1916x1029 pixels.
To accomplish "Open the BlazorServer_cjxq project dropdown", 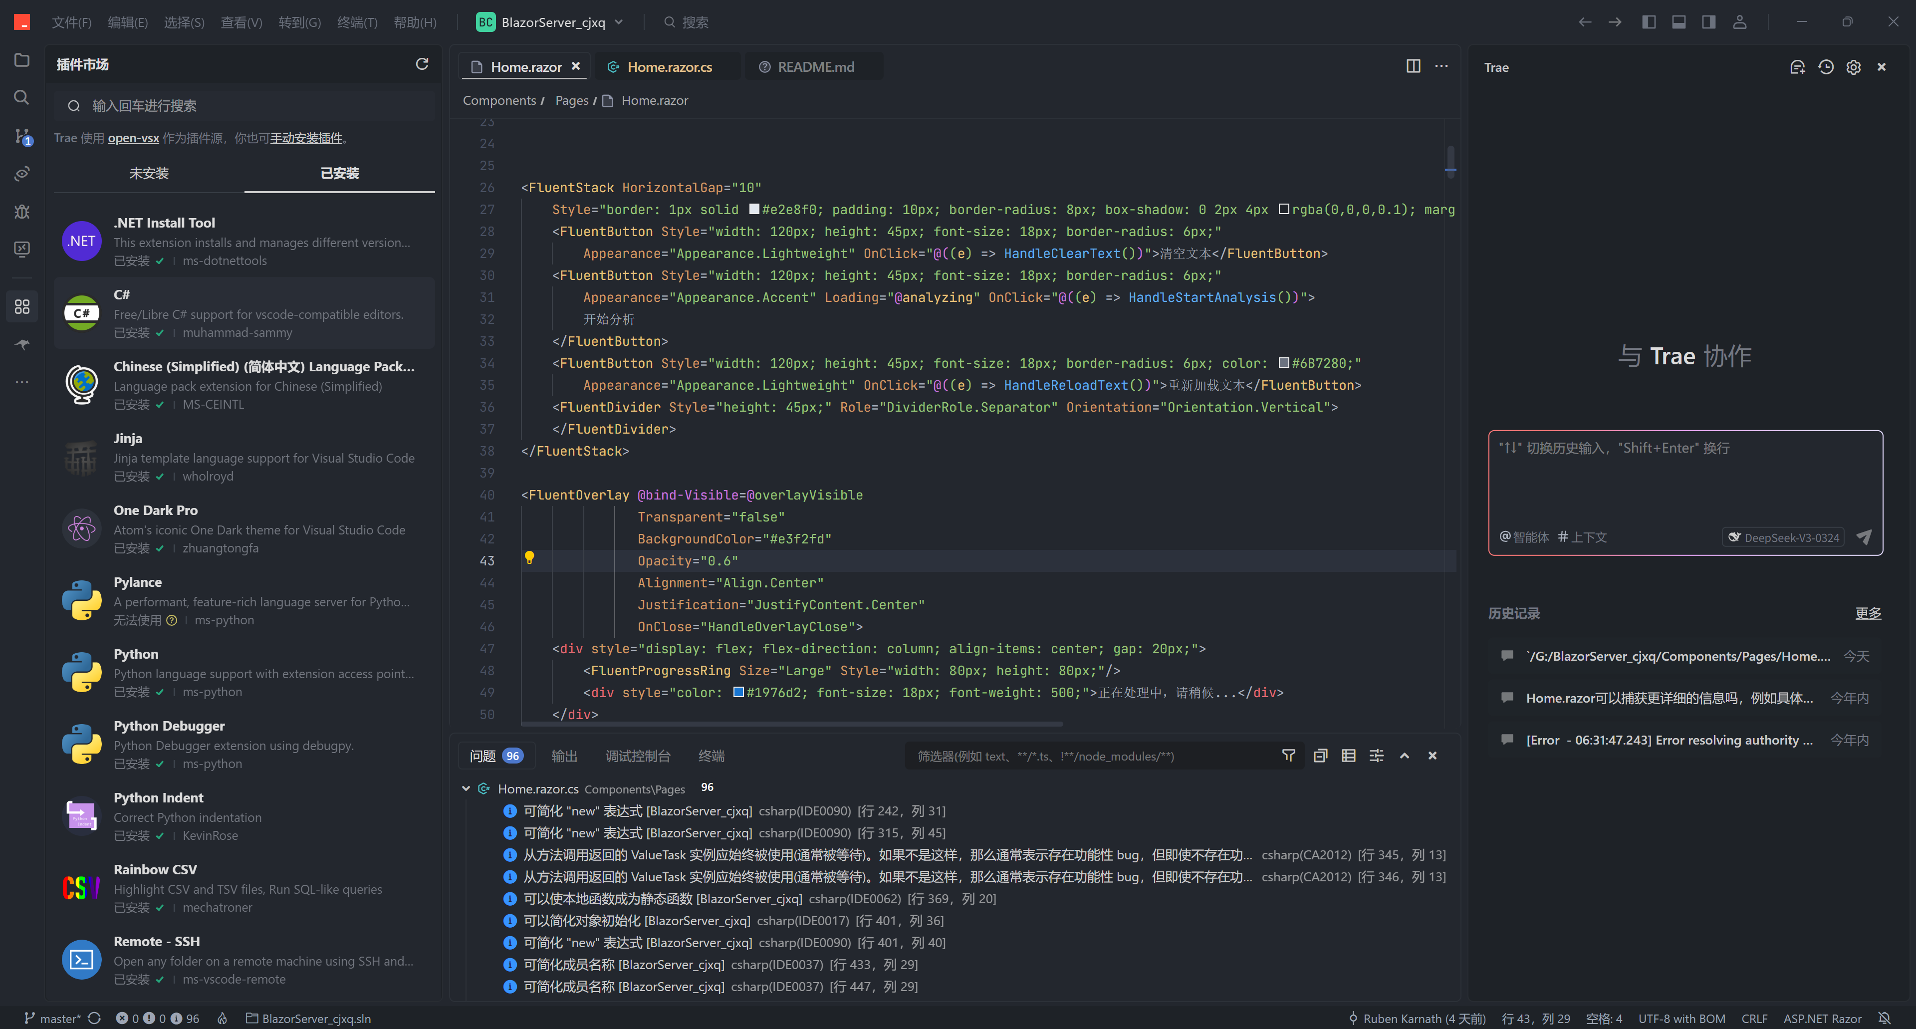I will pyautogui.click(x=619, y=21).
